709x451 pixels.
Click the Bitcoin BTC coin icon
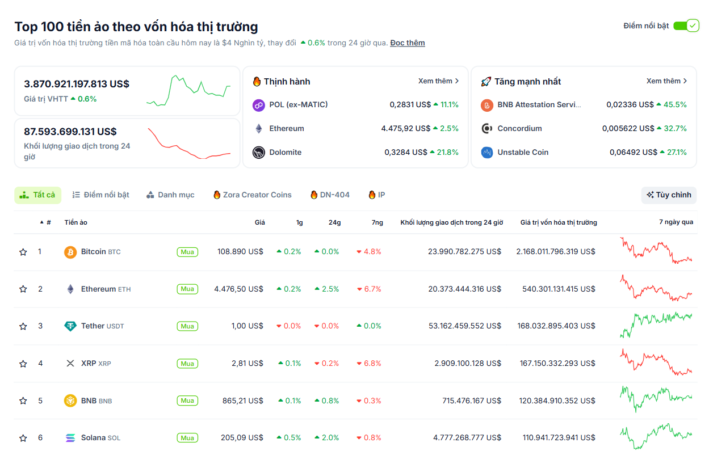pyautogui.click(x=69, y=251)
